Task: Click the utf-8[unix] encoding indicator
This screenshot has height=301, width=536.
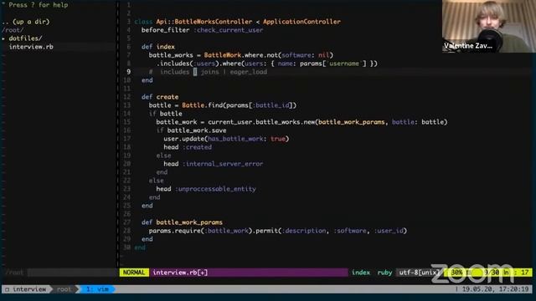Action: 420,273
